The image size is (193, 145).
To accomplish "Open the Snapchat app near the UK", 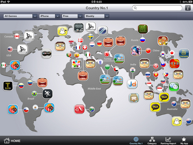I will click(x=62, y=31).
